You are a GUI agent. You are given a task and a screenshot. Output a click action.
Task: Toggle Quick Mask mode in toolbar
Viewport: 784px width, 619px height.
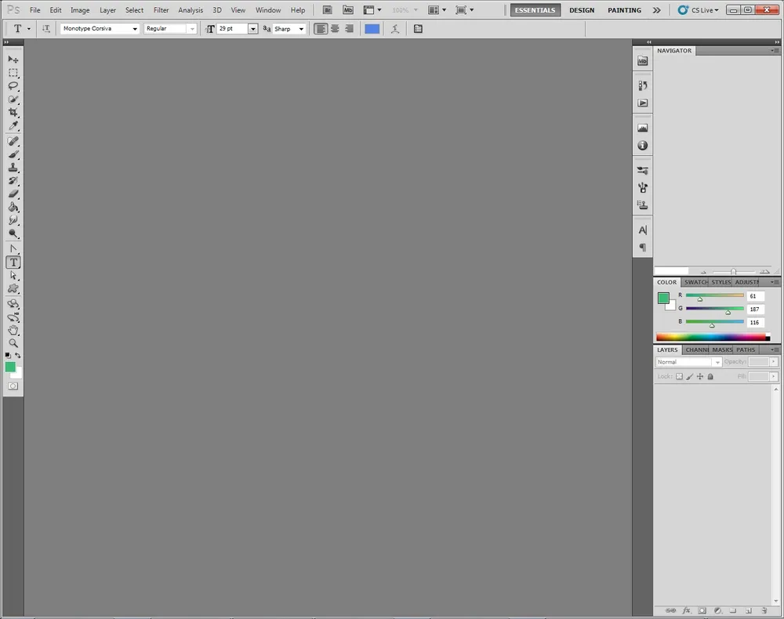pyautogui.click(x=13, y=386)
